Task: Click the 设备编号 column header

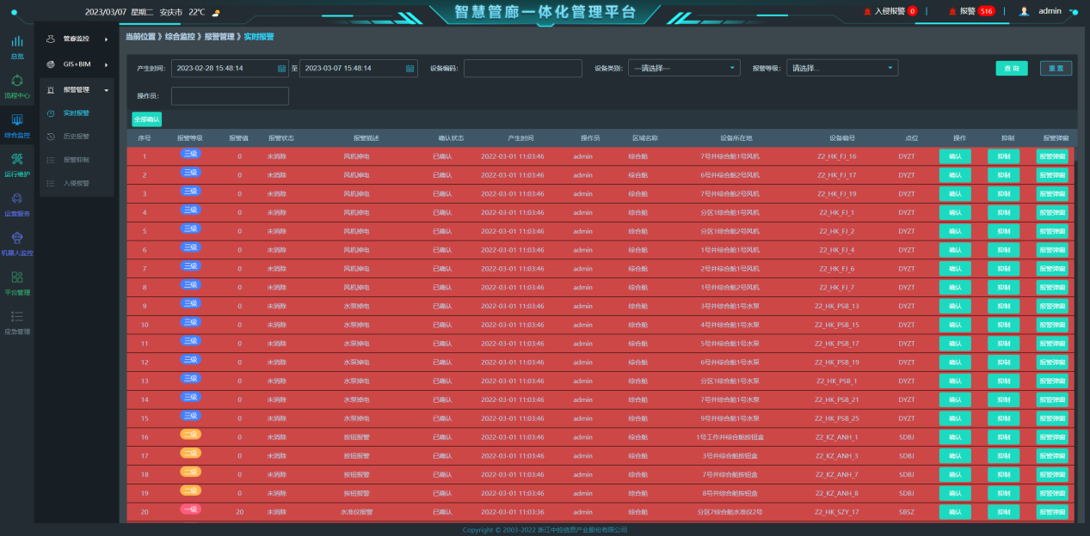Action: coord(842,137)
